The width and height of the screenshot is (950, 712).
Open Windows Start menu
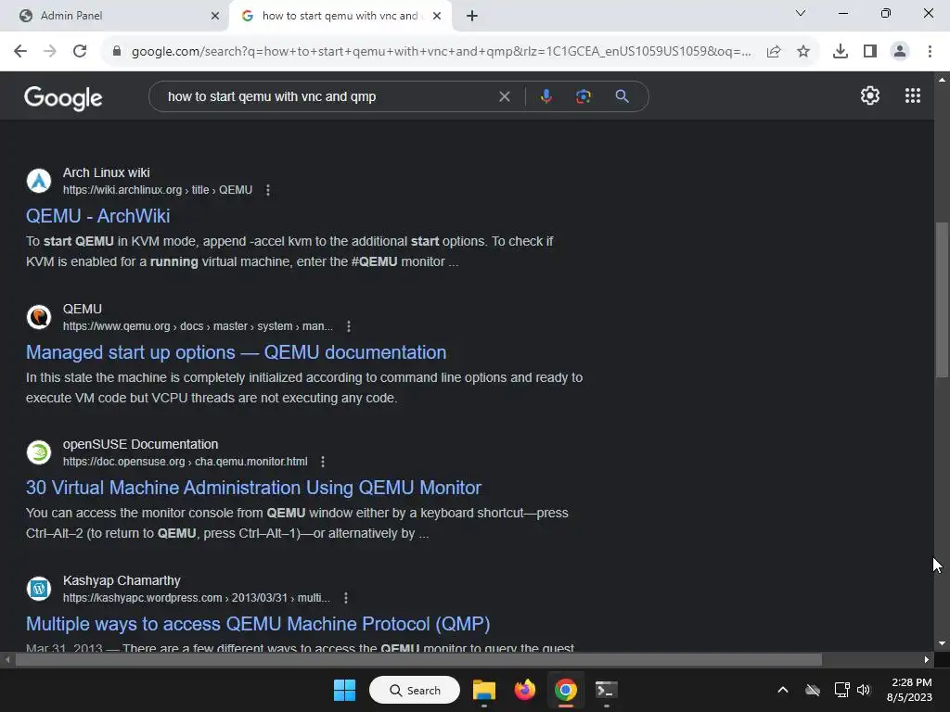[345, 690]
